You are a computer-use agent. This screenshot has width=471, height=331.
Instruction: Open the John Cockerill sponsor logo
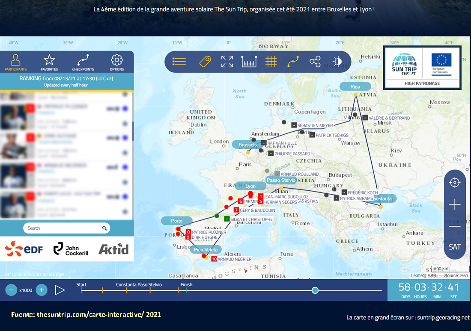click(71, 249)
